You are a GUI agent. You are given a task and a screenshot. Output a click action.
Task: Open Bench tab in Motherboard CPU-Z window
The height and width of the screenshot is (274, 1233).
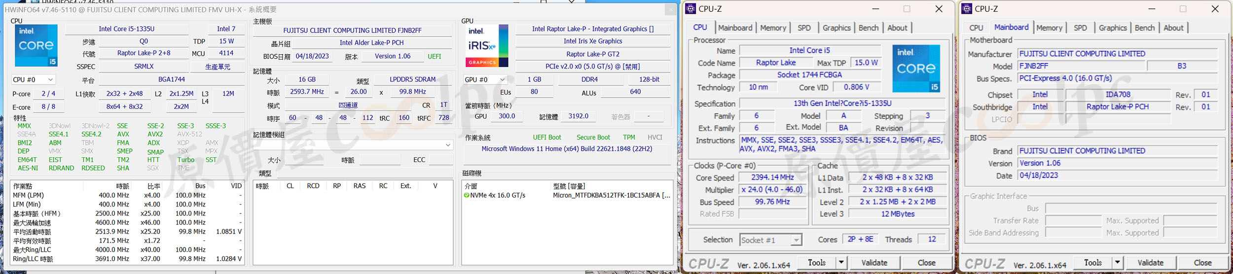click(1145, 28)
